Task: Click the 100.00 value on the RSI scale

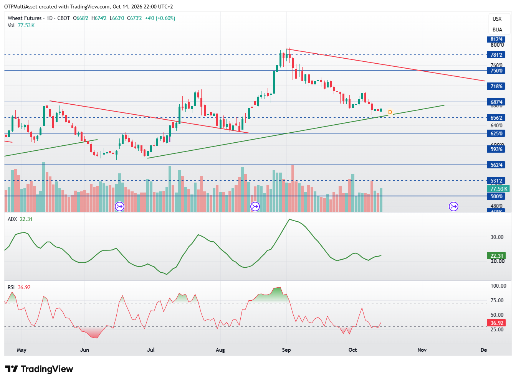Action: click(498, 286)
